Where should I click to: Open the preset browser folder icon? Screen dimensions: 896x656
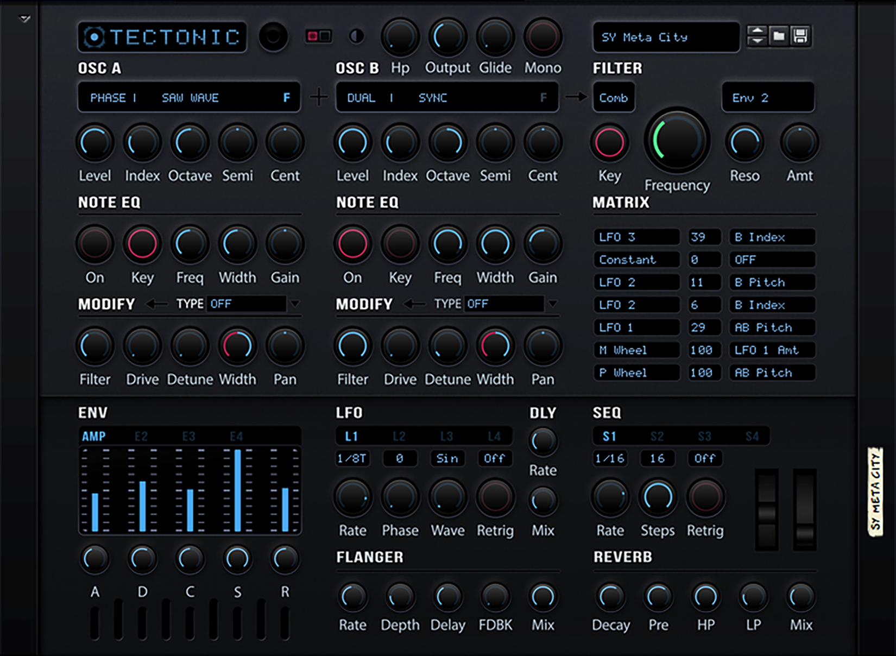tap(779, 36)
